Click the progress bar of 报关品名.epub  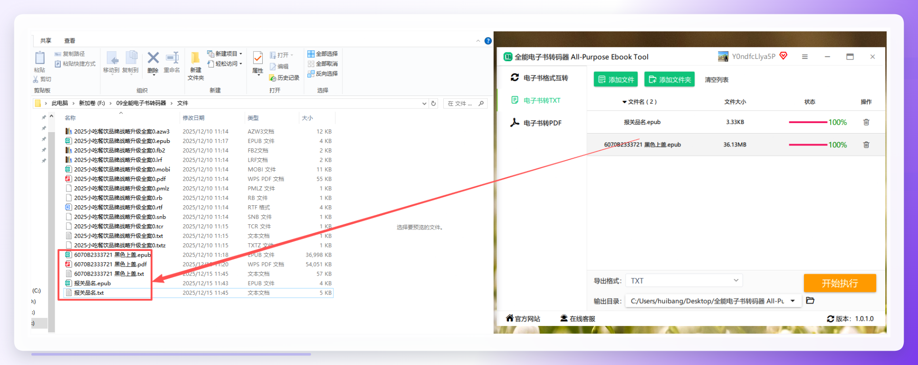(808, 122)
